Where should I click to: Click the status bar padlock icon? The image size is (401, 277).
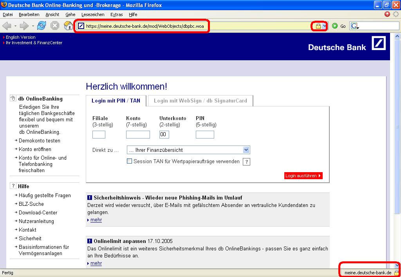pos(397,272)
